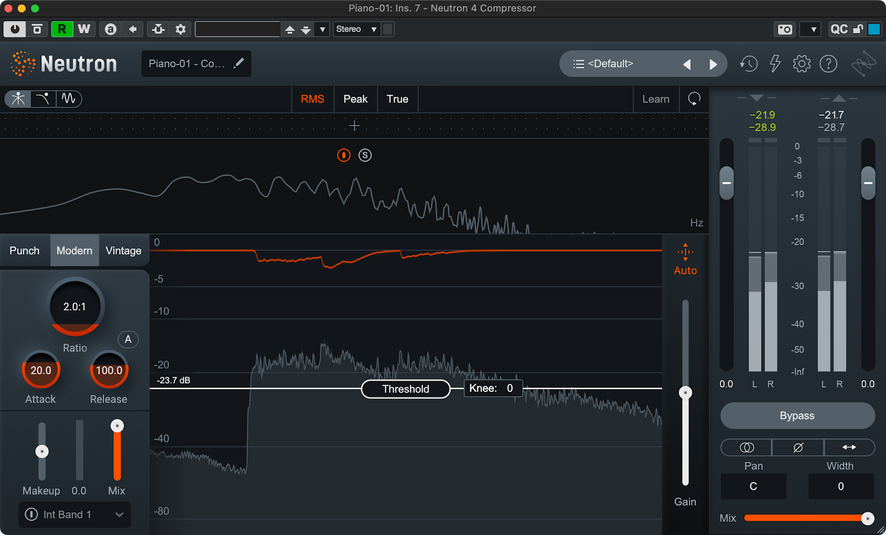Toggle the phase invert icon
This screenshot has width=886, height=535.
pos(798,447)
